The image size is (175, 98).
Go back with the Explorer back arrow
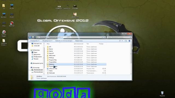(x=30, y=37)
